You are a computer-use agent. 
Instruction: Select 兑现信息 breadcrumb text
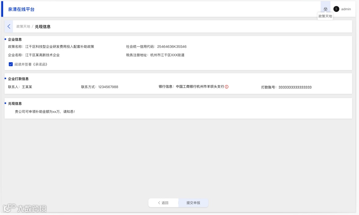click(43, 27)
